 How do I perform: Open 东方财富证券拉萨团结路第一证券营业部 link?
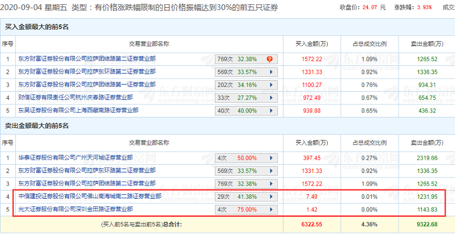click(87, 85)
